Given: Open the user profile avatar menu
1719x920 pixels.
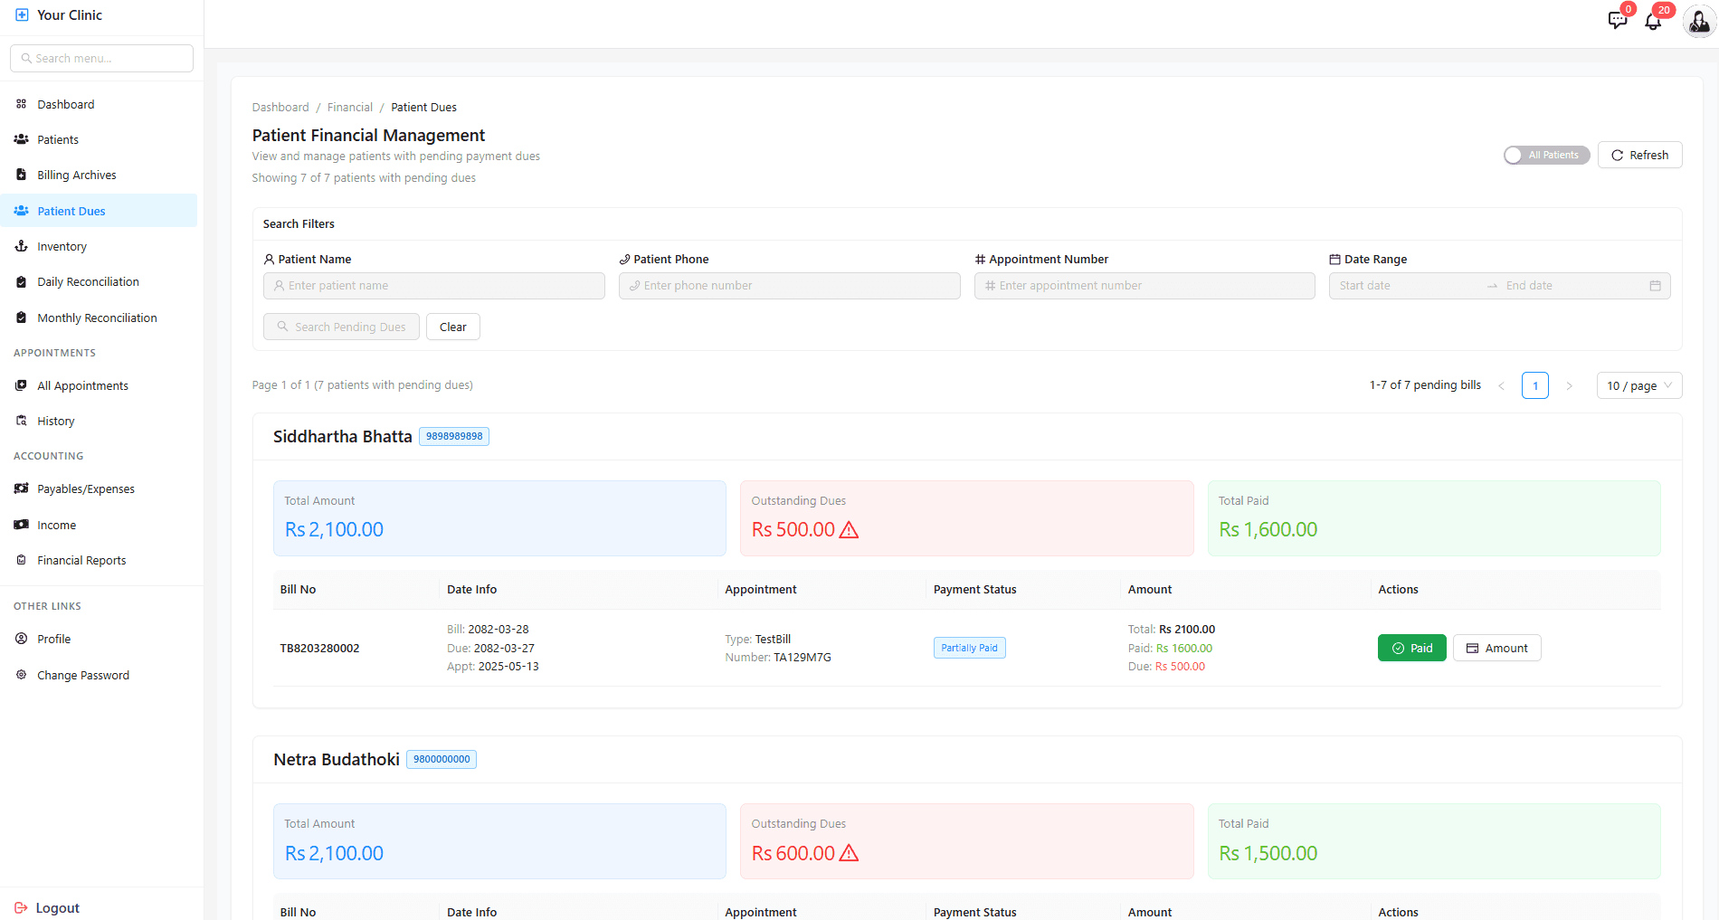Looking at the screenshot, I should (1697, 21).
